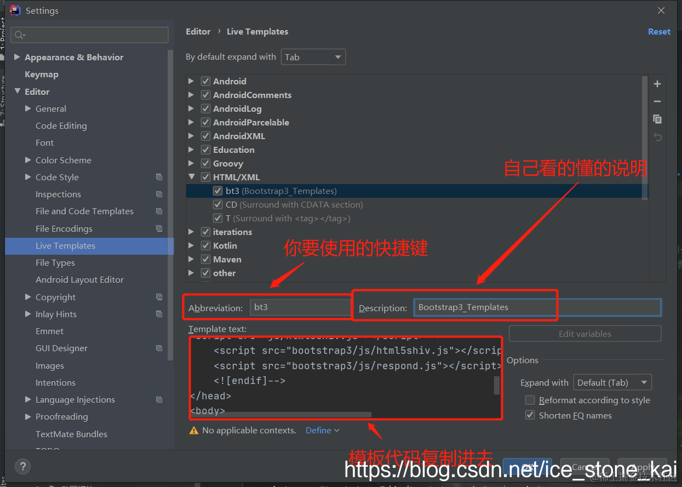Enable Reformat according to style
Screen dimensions: 682x487
click(x=530, y=400)
